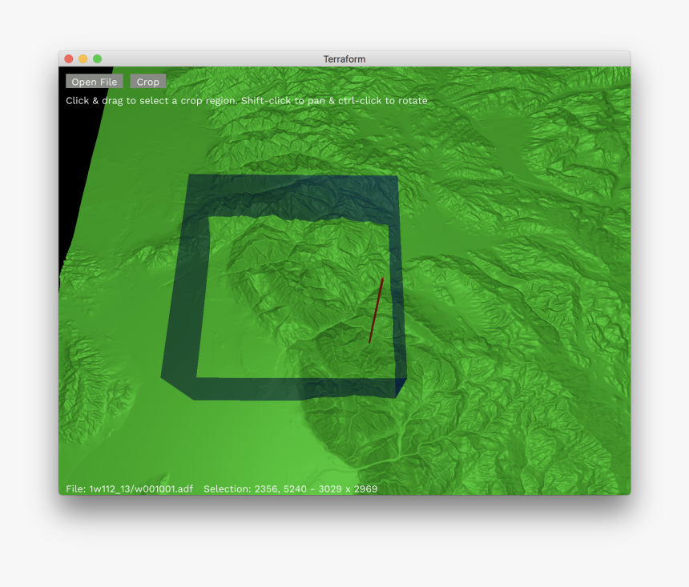Click the Open File button
Viewport: 689px width, 587px height.
click(x=94, y=82)
